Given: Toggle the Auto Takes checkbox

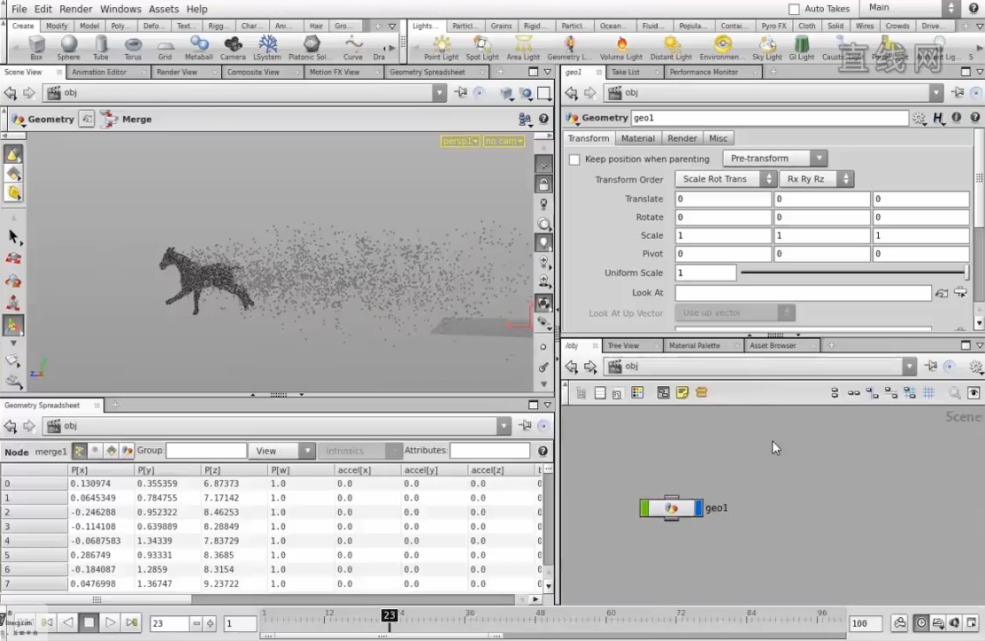Looking at the screenshot, I should 794,9.
